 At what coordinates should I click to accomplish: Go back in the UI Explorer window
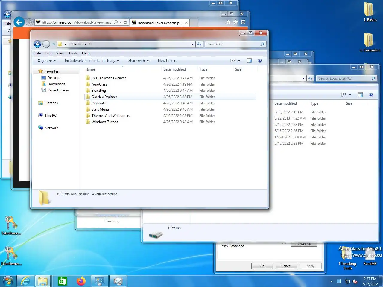[x=37, y=44]
